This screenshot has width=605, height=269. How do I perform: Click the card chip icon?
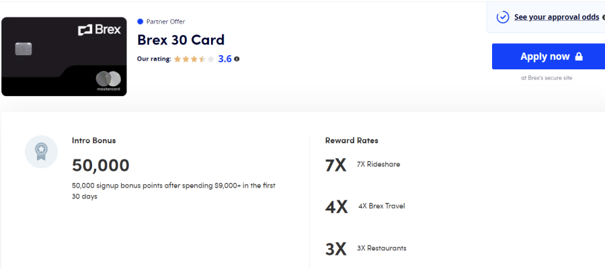[x=24, y=49]
